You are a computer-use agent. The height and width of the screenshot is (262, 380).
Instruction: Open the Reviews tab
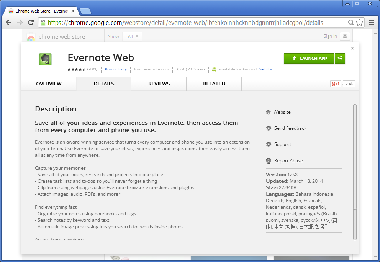click(159, 84)
